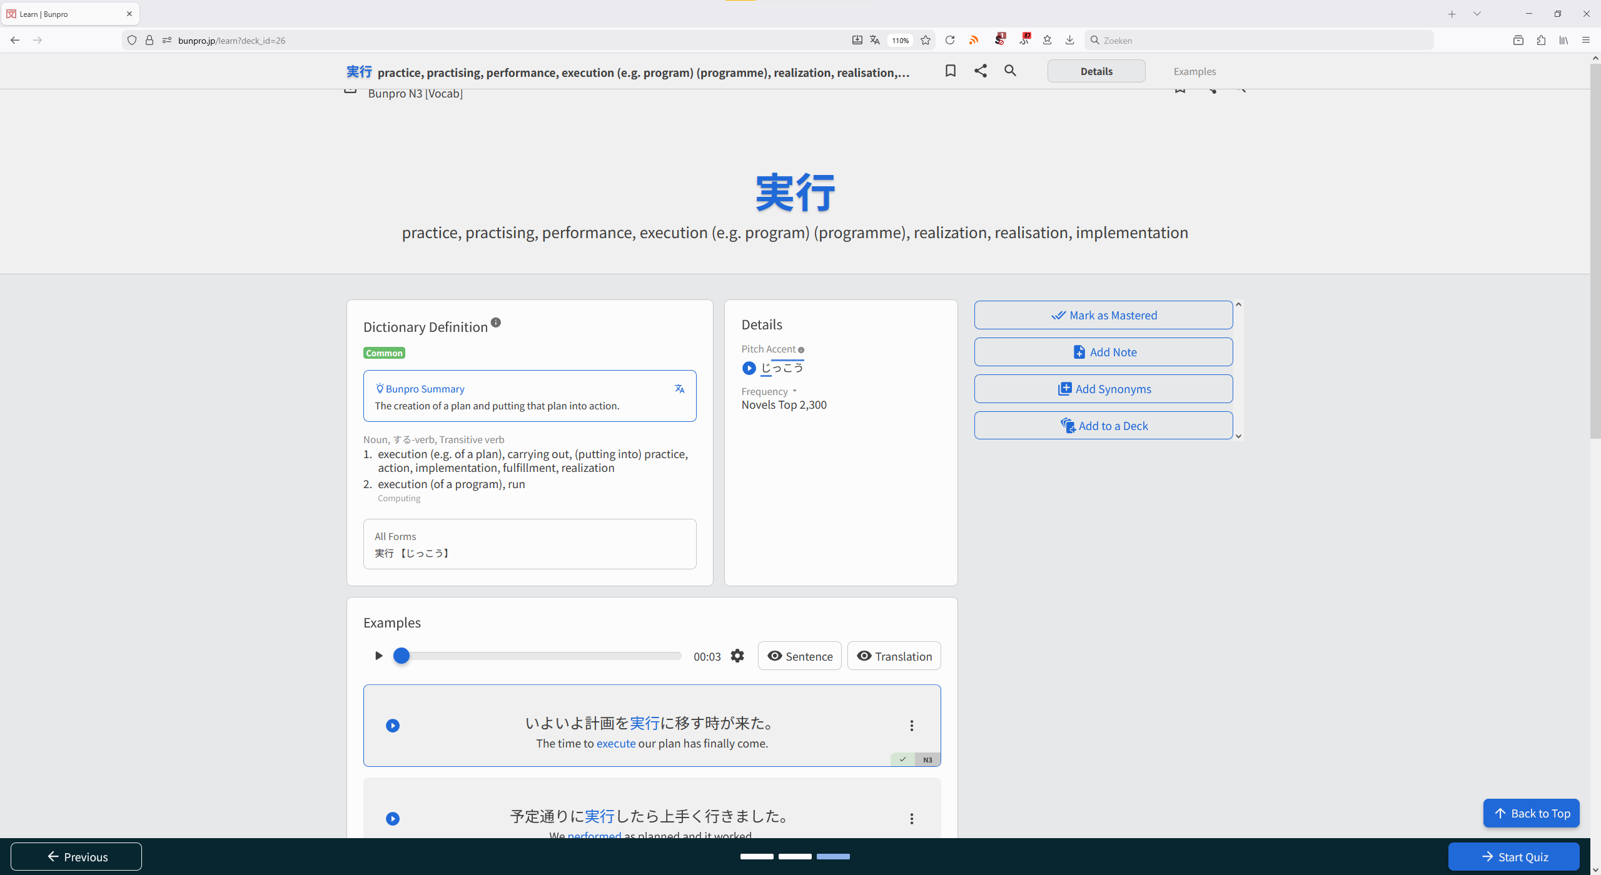Expand the Frequency dropdown
1601x875 pixels.
coord(794,391)
